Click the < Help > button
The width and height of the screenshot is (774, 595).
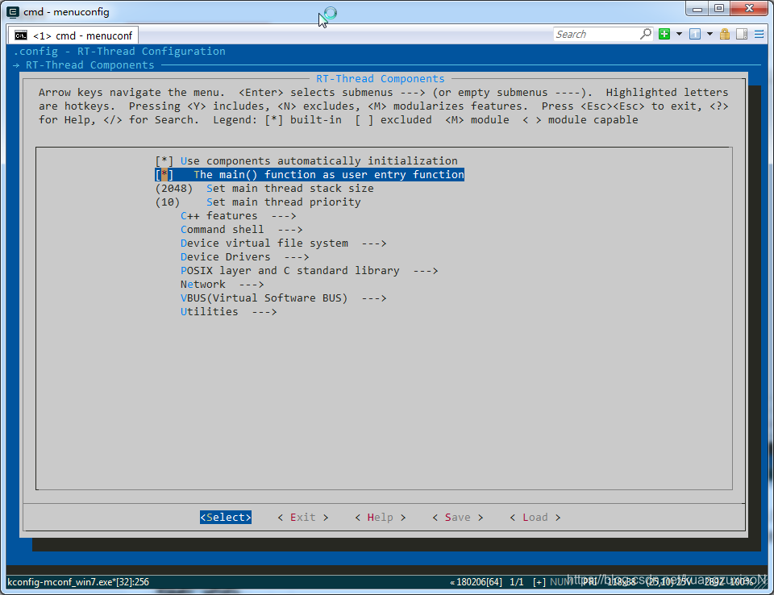pyautogui.click(x=380, y=517)
